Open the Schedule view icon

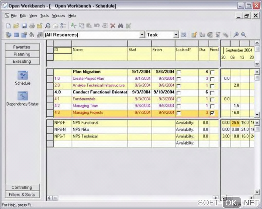coord(23,75)
